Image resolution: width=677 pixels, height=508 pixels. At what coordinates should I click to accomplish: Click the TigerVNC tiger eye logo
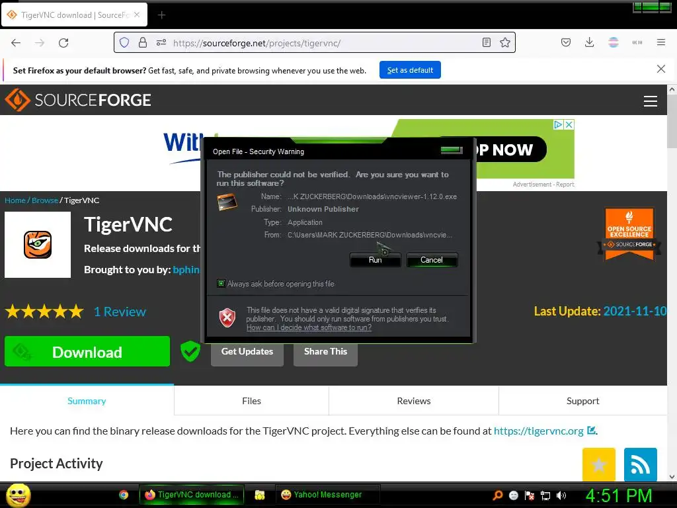(x=38, y=245)
